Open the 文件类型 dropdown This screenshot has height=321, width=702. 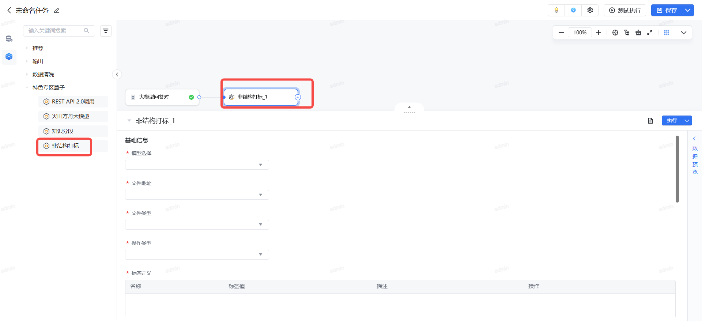pos(197,225)
